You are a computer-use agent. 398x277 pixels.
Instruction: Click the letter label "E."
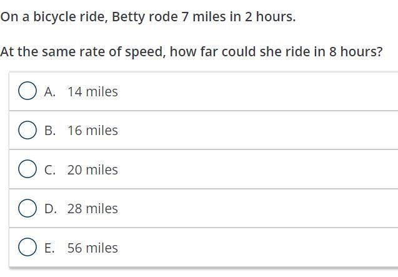(50, 248)
